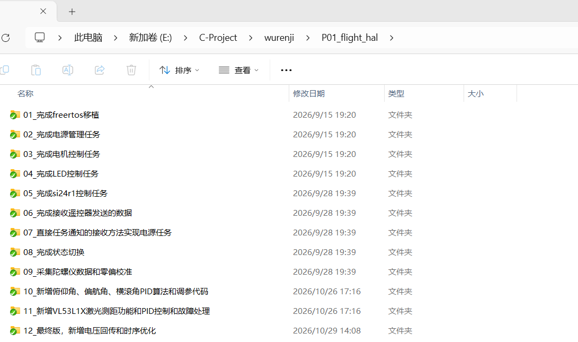Navigate to 此电脑 in the breadcrumb
The image size is (578, 342).
(88, 38)
